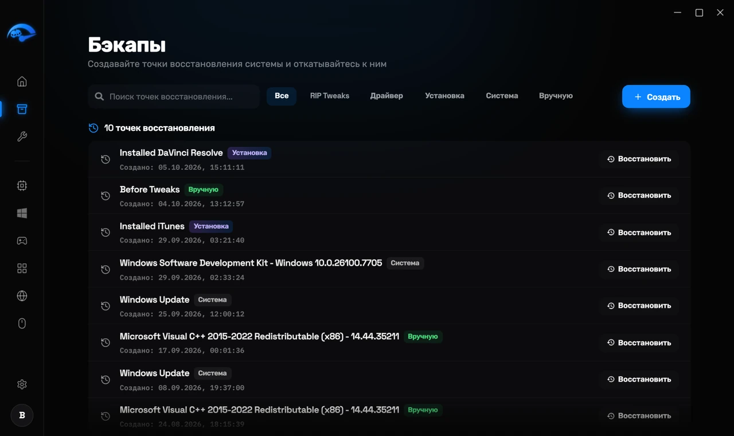Restore the Installed iTunes backup
734x436 pixels.
pos(639,232)
